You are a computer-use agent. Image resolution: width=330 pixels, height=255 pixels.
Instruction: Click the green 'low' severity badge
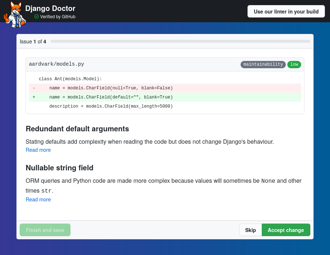click(x=294, y=64)
